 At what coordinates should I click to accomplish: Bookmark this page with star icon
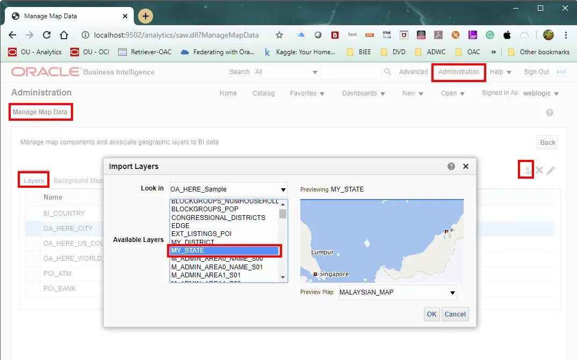(x=279, y=35)
